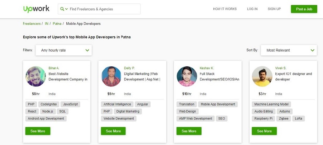Click See More on Bihar A.'s card
This screenshot has height=145, width=323.
tap(38, 131)
